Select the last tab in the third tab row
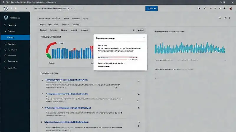236x132 pixels. pyautogui.click(x=84, y=30)
